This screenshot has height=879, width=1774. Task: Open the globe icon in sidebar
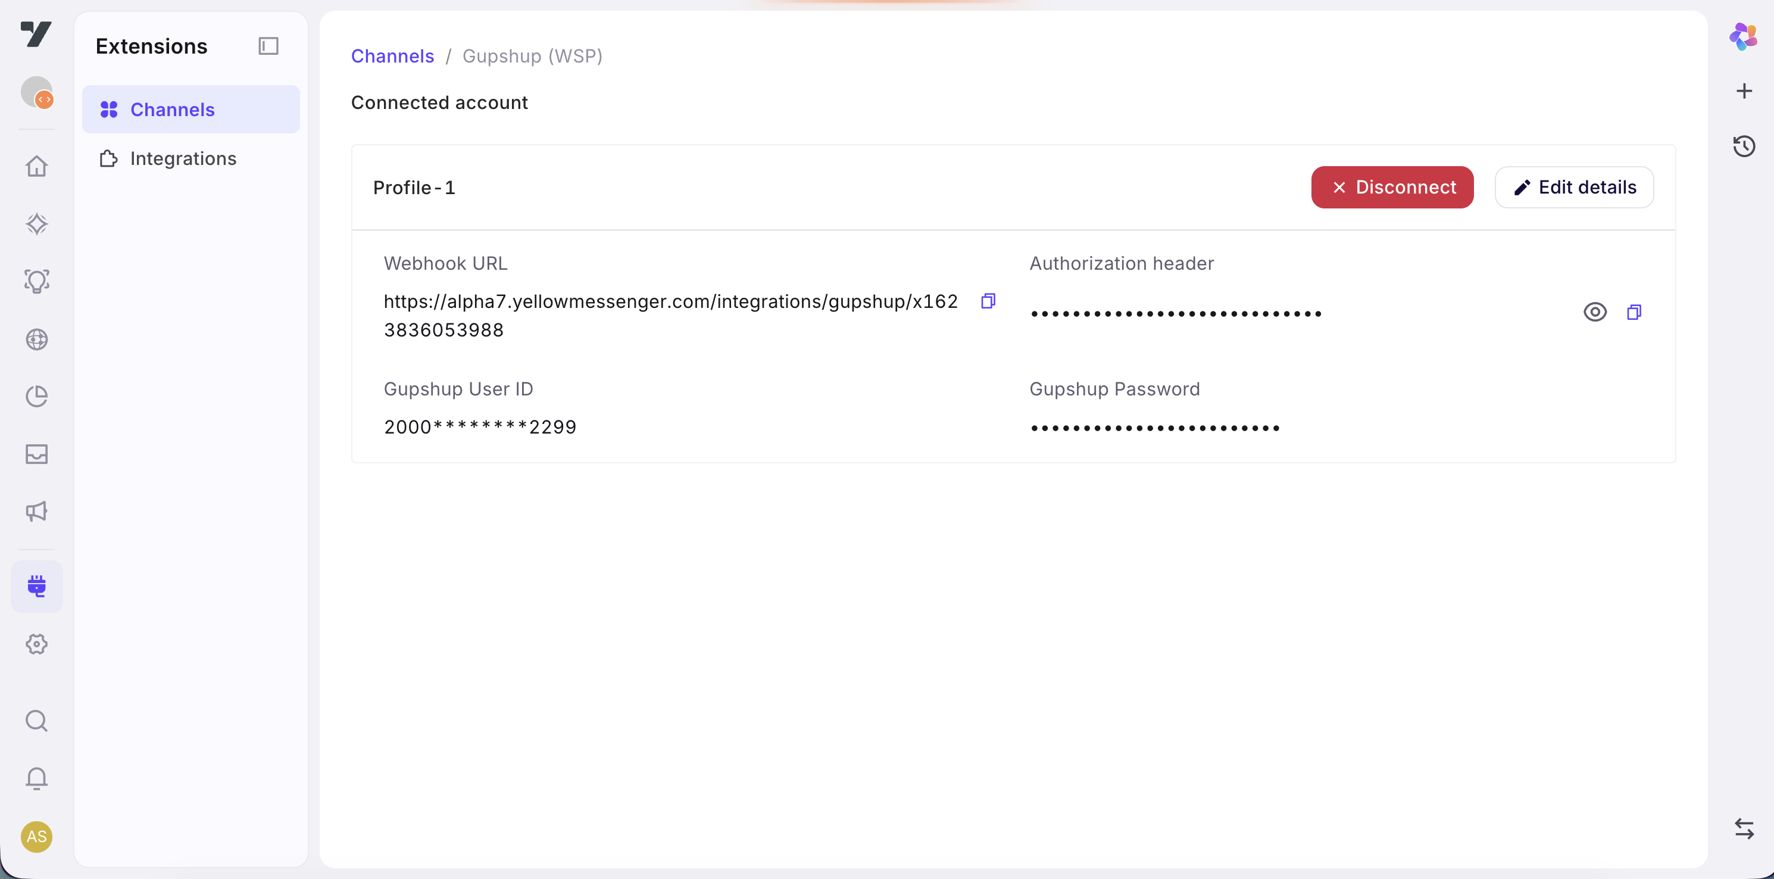coord(36,339)
